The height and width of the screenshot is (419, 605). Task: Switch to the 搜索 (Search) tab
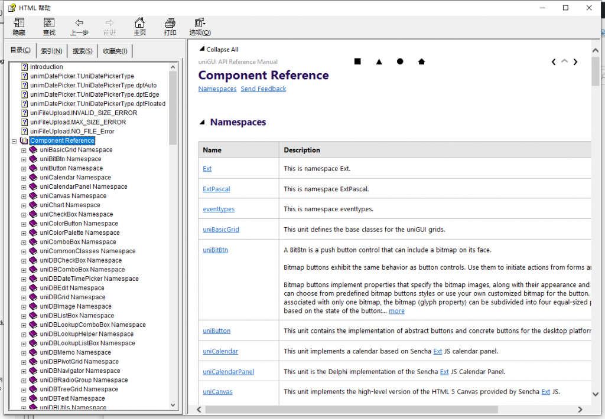tap(82, 51)
